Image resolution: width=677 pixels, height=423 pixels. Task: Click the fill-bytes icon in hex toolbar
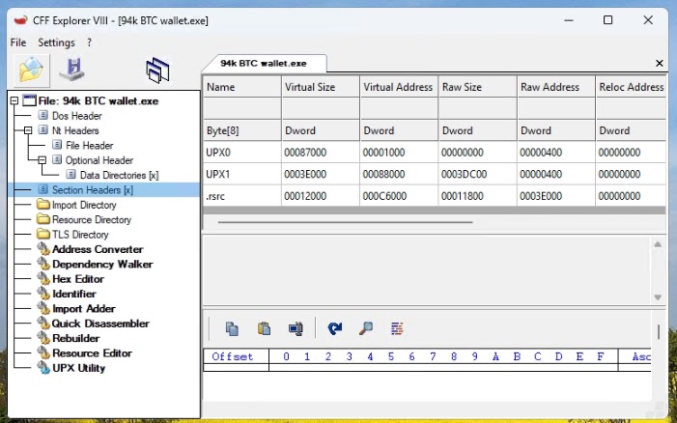click(397, 328)
